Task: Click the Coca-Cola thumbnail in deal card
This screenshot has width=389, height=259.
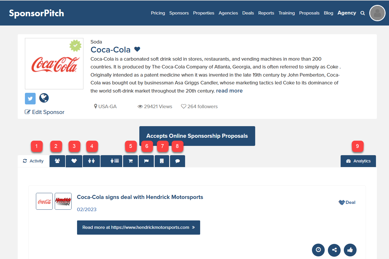Action: [x=44, y=201]
